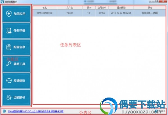This screenshot has width=168, height=115.
Task: Click the 2015-12-29 15:02:26 date cell
Action: (121, 13)
